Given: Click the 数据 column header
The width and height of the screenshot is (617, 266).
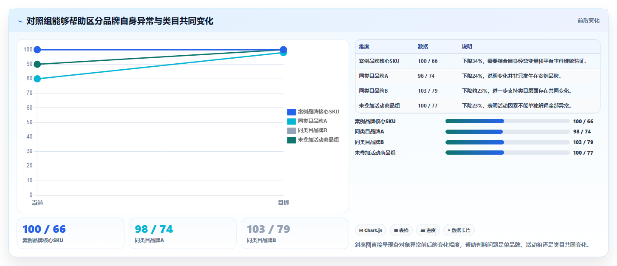Looking at the screenshot, I should pos(423,47).
